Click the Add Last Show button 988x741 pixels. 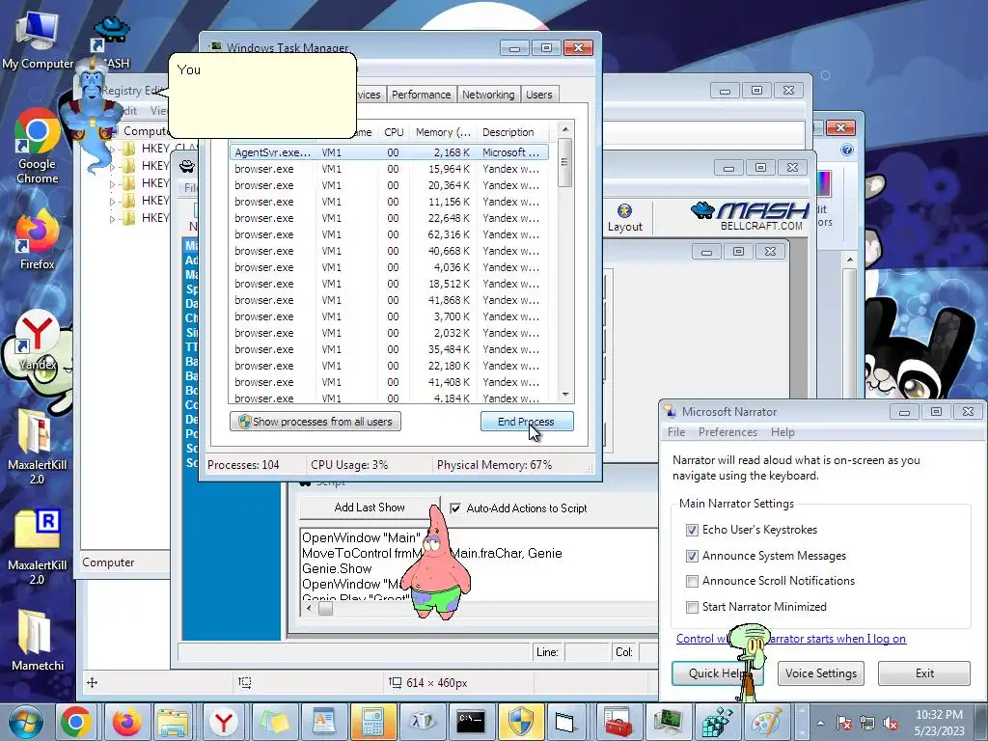click(370, 508)
